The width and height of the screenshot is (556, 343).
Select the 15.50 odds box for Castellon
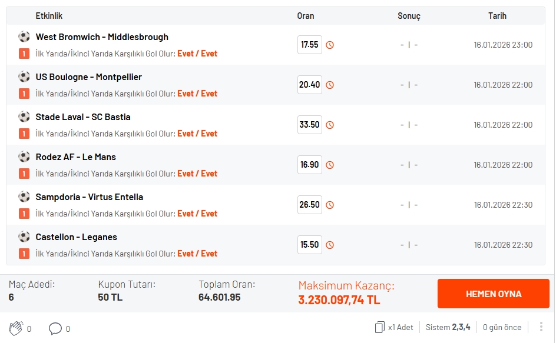tap(309, 245)
